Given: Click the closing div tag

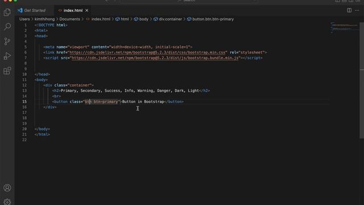Looking at the screenshot, I should (50, 107).
